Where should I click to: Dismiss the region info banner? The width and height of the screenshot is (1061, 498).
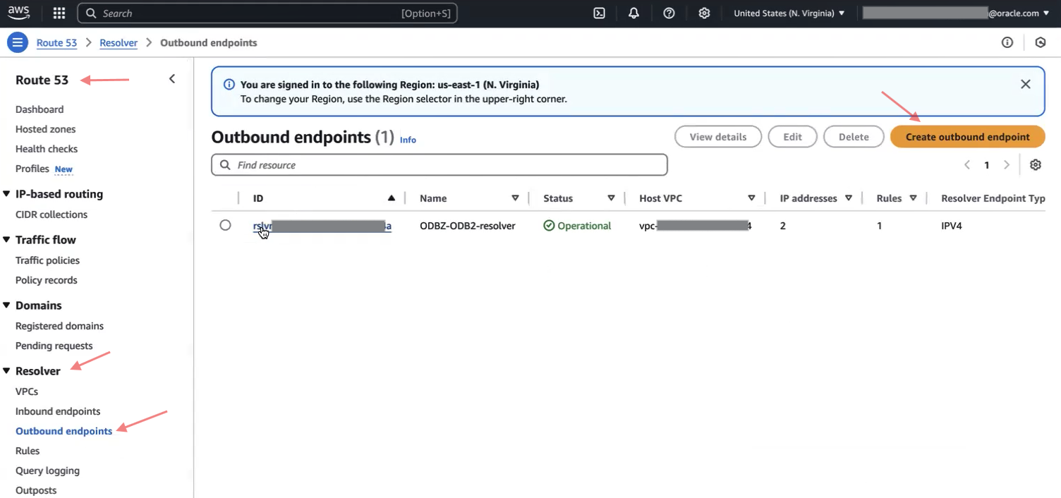point(1026,84)
